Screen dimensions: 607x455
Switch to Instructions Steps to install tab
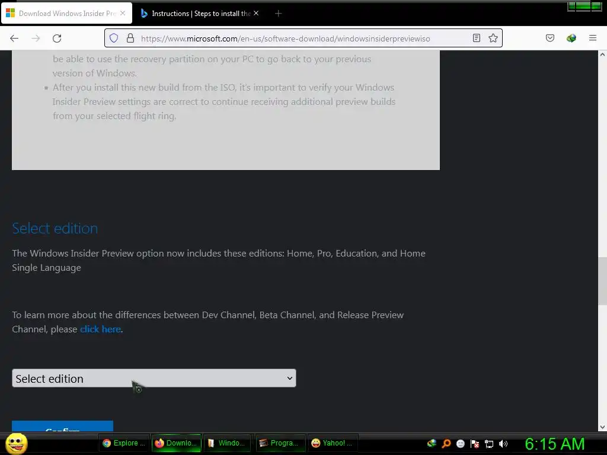200,14
